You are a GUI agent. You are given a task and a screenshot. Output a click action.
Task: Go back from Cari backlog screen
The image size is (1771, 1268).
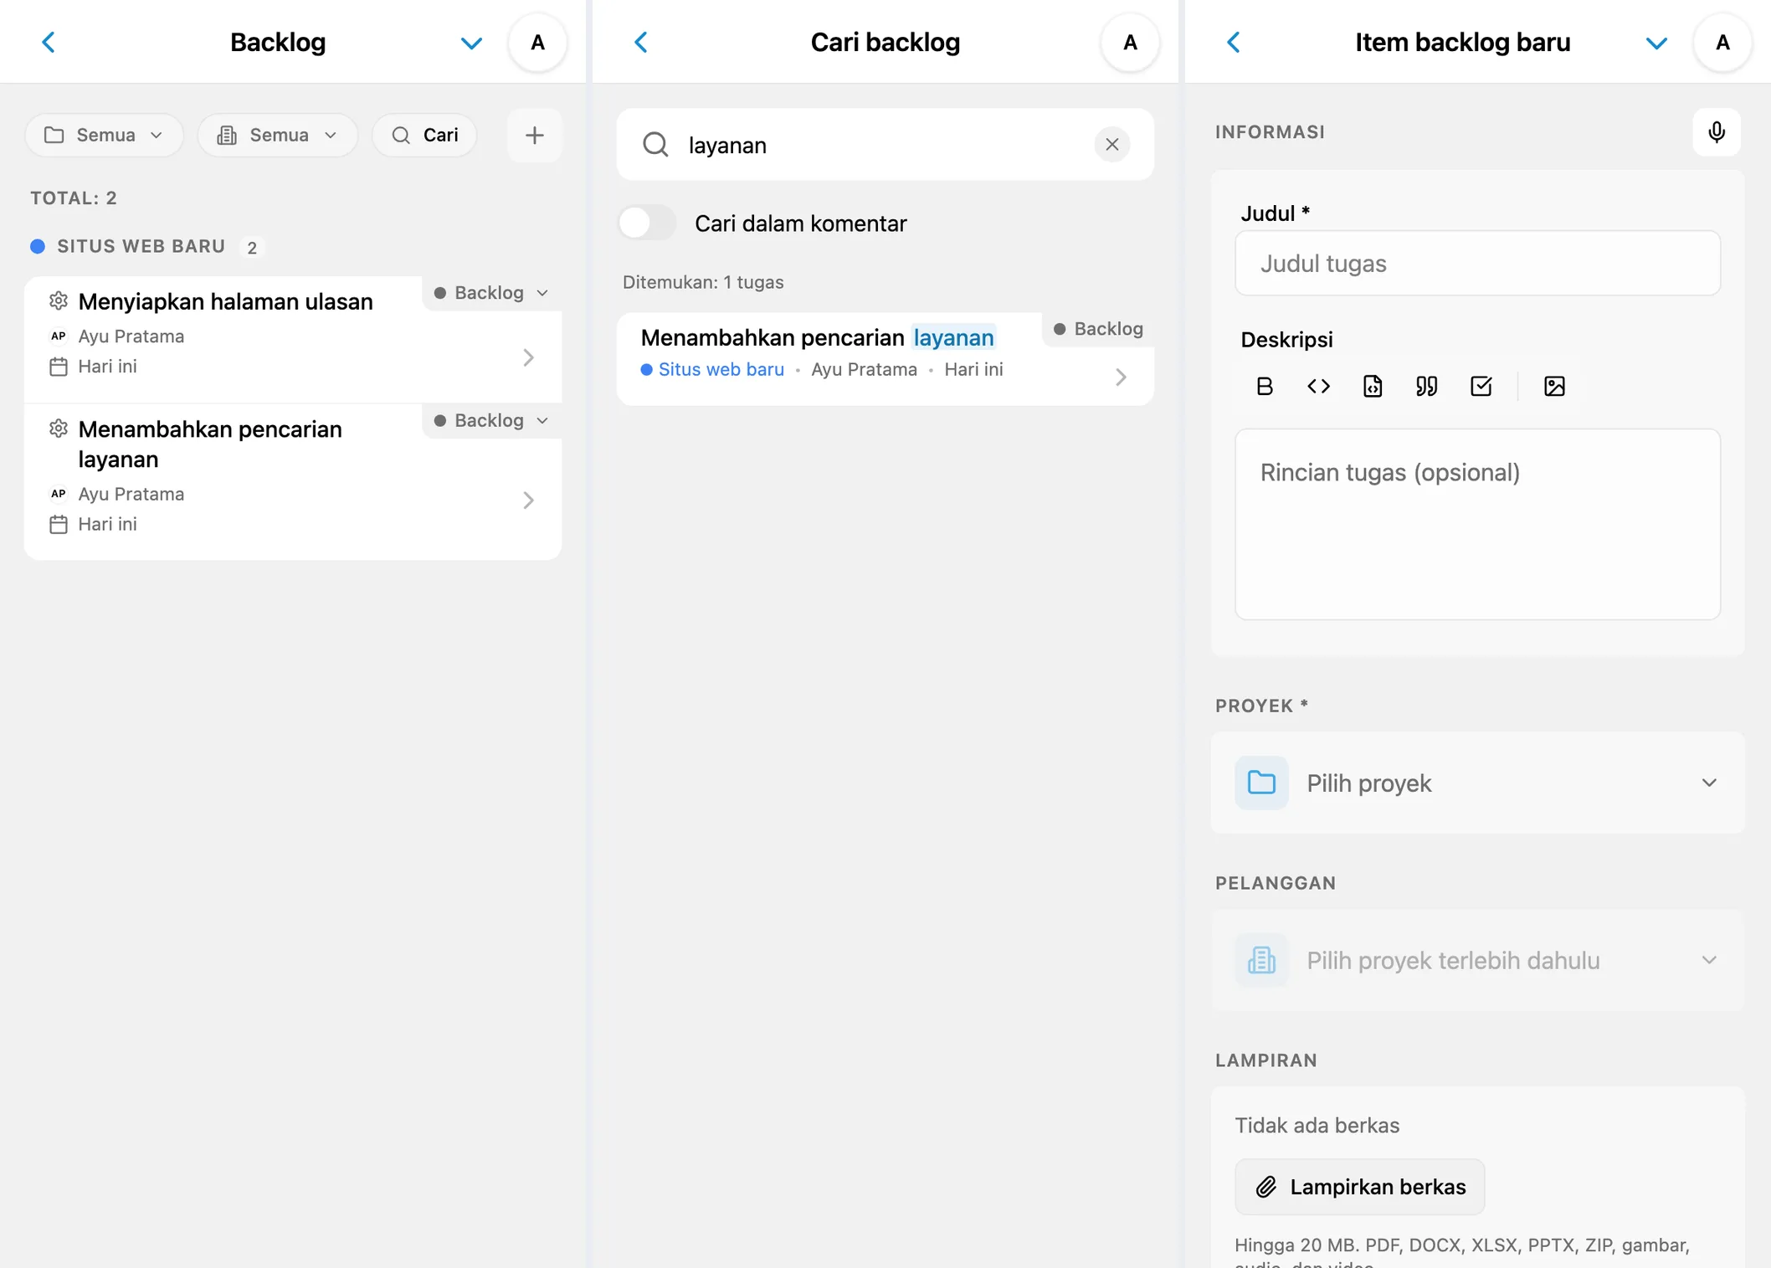(641, 42)
